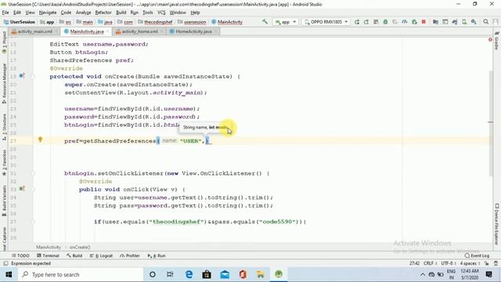Close the MainActivity.java tab
The image size is (501, 282).
[108, 31]
